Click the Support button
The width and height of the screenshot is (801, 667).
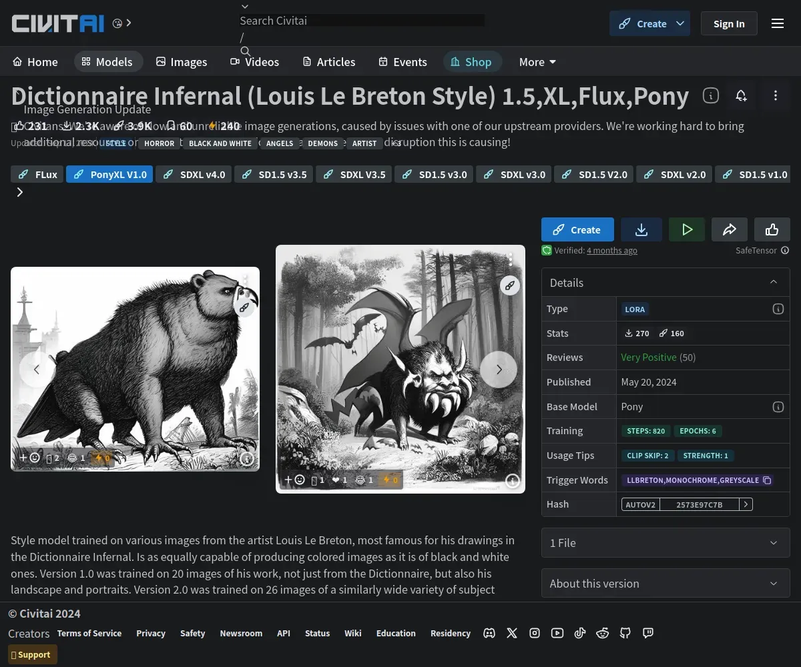pos(33,654)
